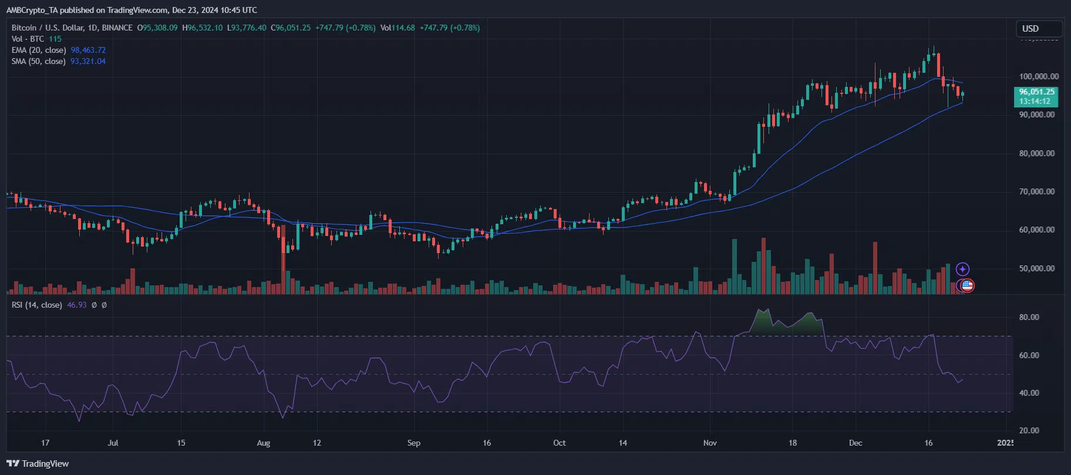
Task: Click the EMA value 98,463.72
Action: click(x=88, y=50)
